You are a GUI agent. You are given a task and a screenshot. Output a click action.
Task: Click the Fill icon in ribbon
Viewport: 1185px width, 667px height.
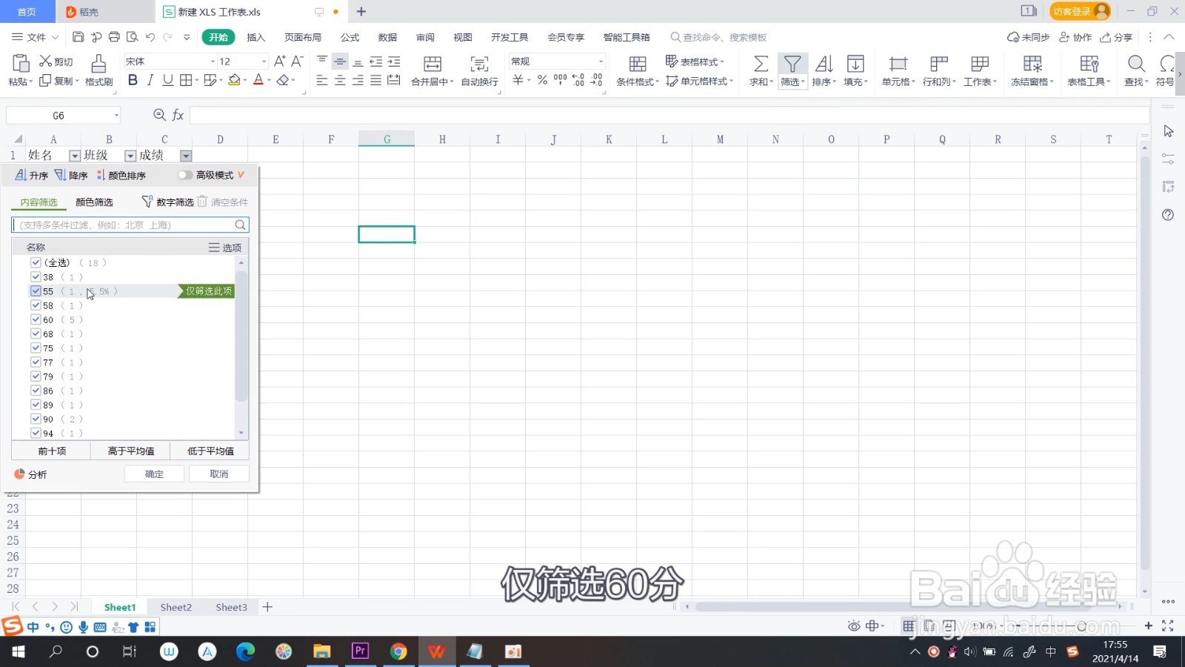tap(855, 64)
